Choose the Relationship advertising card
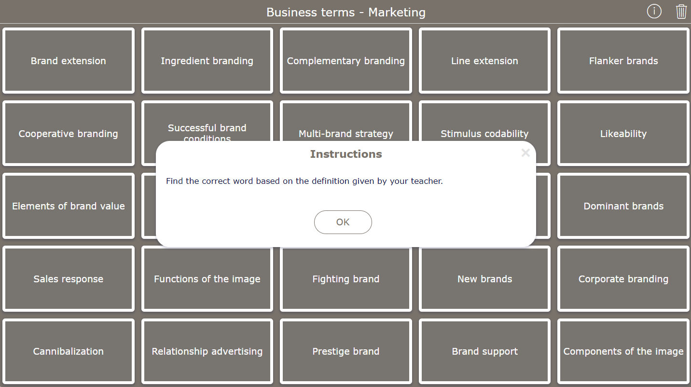Image resolution: width=691 pixels, height=387 pixels. coord(207,351)
